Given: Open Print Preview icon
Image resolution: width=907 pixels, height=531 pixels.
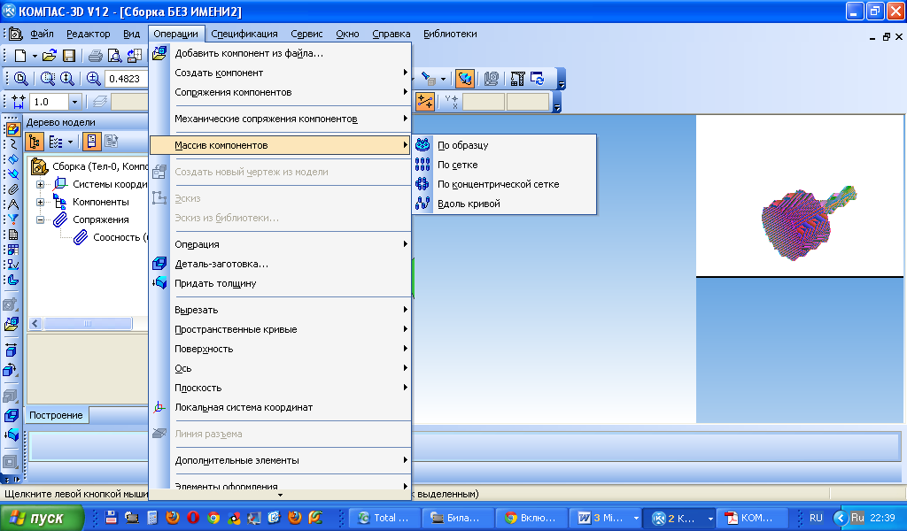Looking at the screenshot, I should click(114, 56).
